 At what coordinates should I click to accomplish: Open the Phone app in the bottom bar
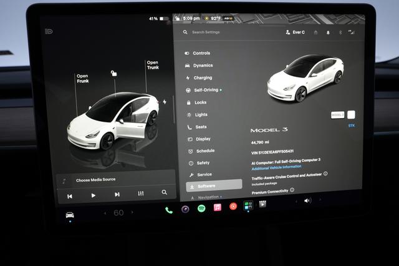pyautogui.click(x=169, y=210)
